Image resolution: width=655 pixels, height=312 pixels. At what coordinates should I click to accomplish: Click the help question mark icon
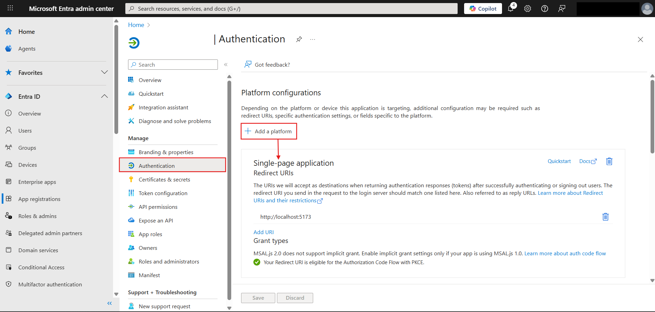point(545,9)
